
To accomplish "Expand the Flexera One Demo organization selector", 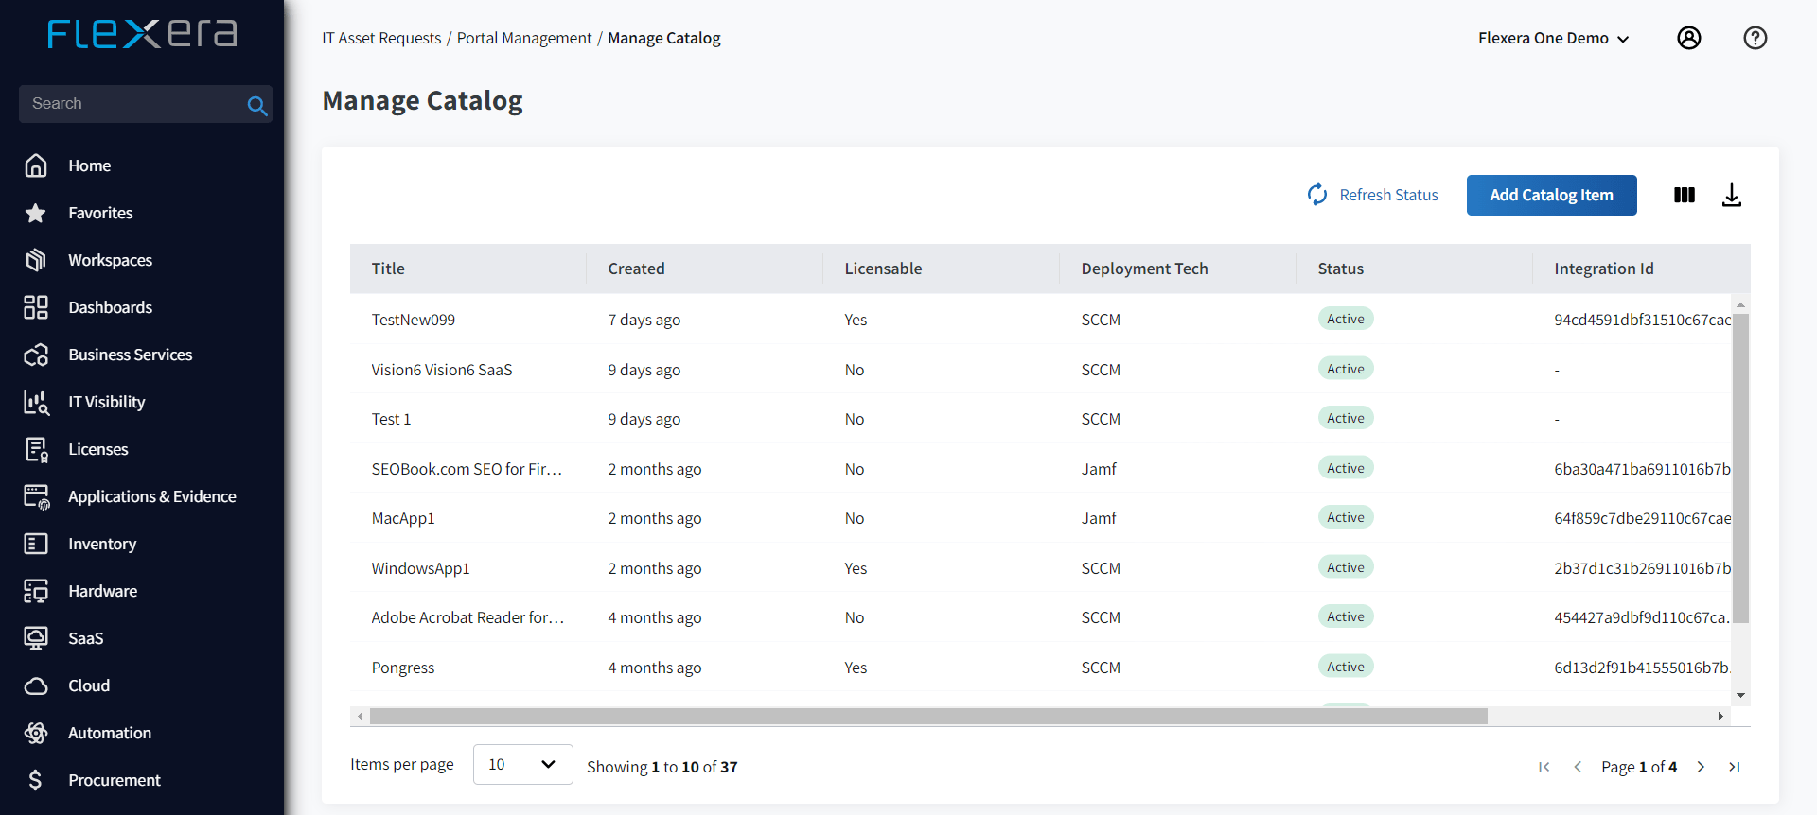I will point(1553,38).
